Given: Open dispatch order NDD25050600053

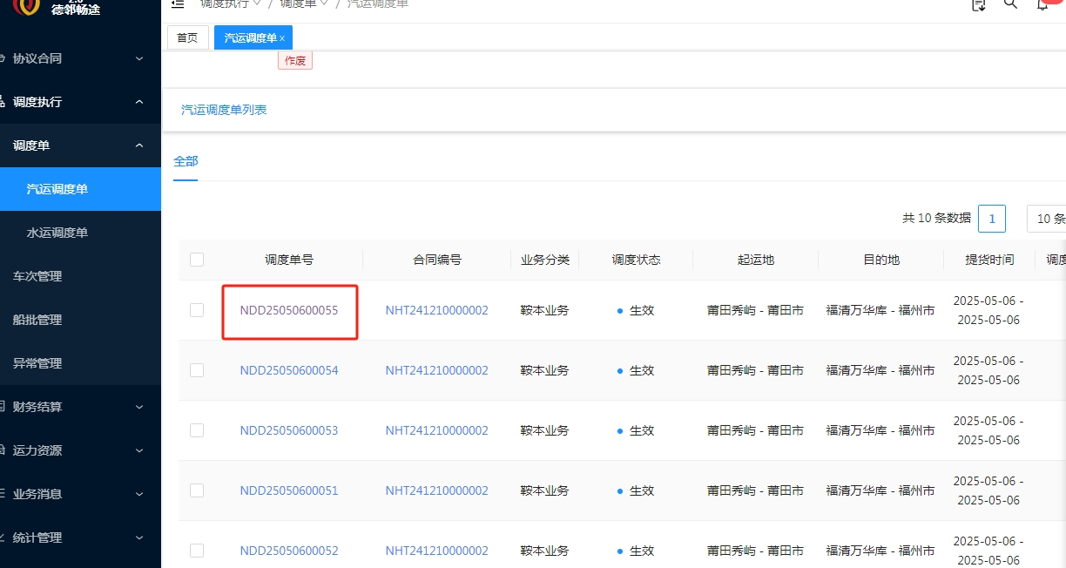Looking at the screenshot, I should click(x=289, y=430).
